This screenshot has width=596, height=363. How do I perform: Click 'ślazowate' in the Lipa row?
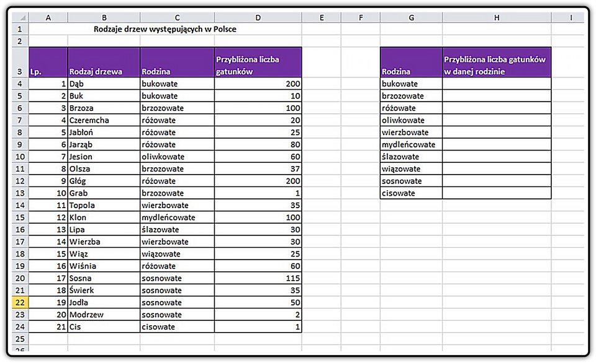(177, 229)
